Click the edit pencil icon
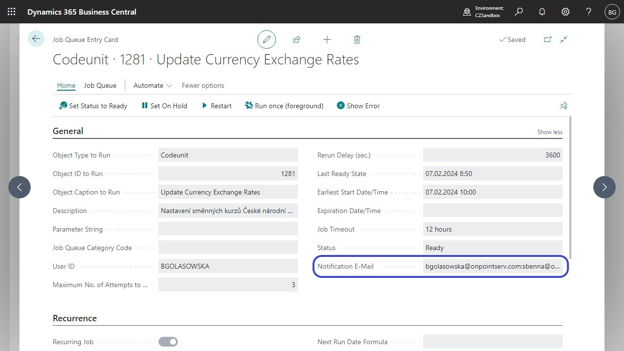 click(267, 39)
